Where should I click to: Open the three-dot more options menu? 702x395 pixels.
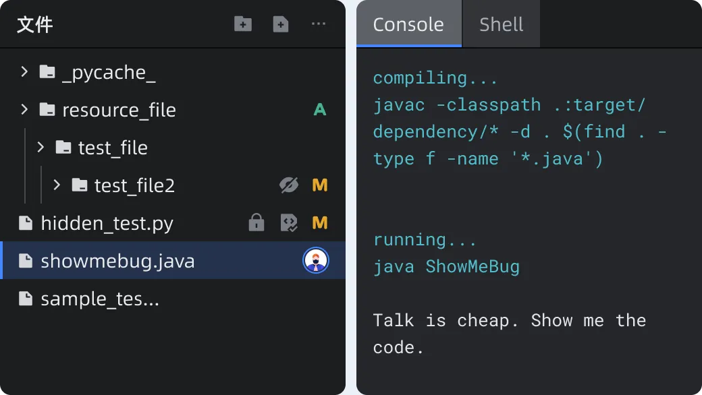[x=319, y=24]
